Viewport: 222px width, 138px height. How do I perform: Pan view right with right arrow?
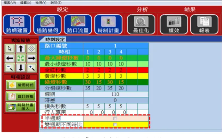32,58
